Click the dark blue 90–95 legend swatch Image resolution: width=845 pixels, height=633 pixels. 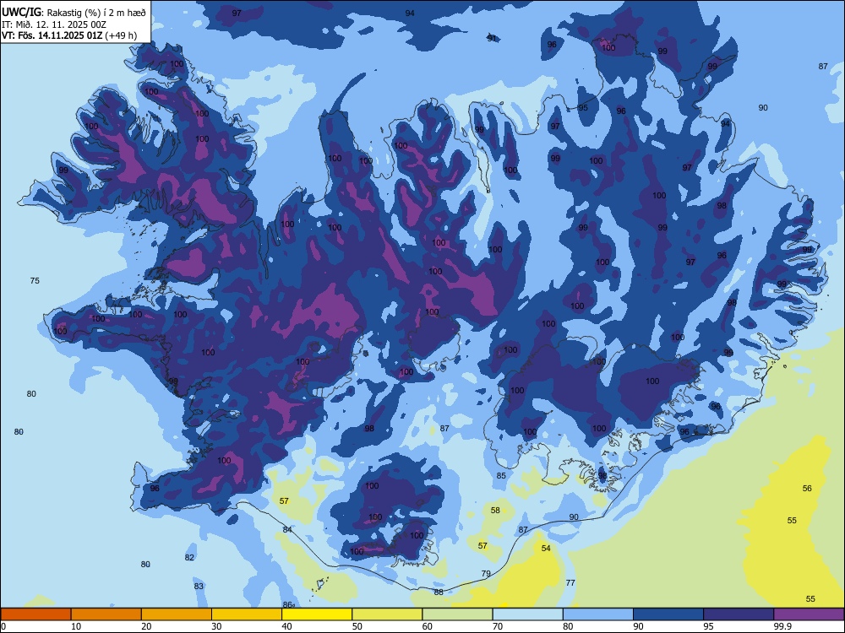pos(668,614)
